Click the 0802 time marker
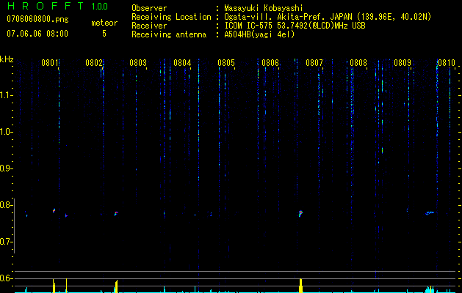462x293 pixels. (94, 63)
